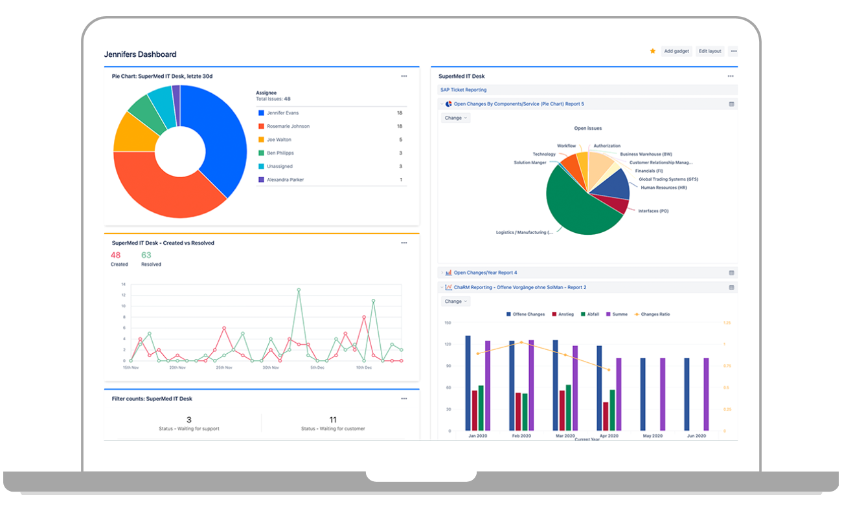Screen dimensions: 842x511
Task: Click bar chart icon of Report 4
Action: pyautogui.click(x=449, y=273)
